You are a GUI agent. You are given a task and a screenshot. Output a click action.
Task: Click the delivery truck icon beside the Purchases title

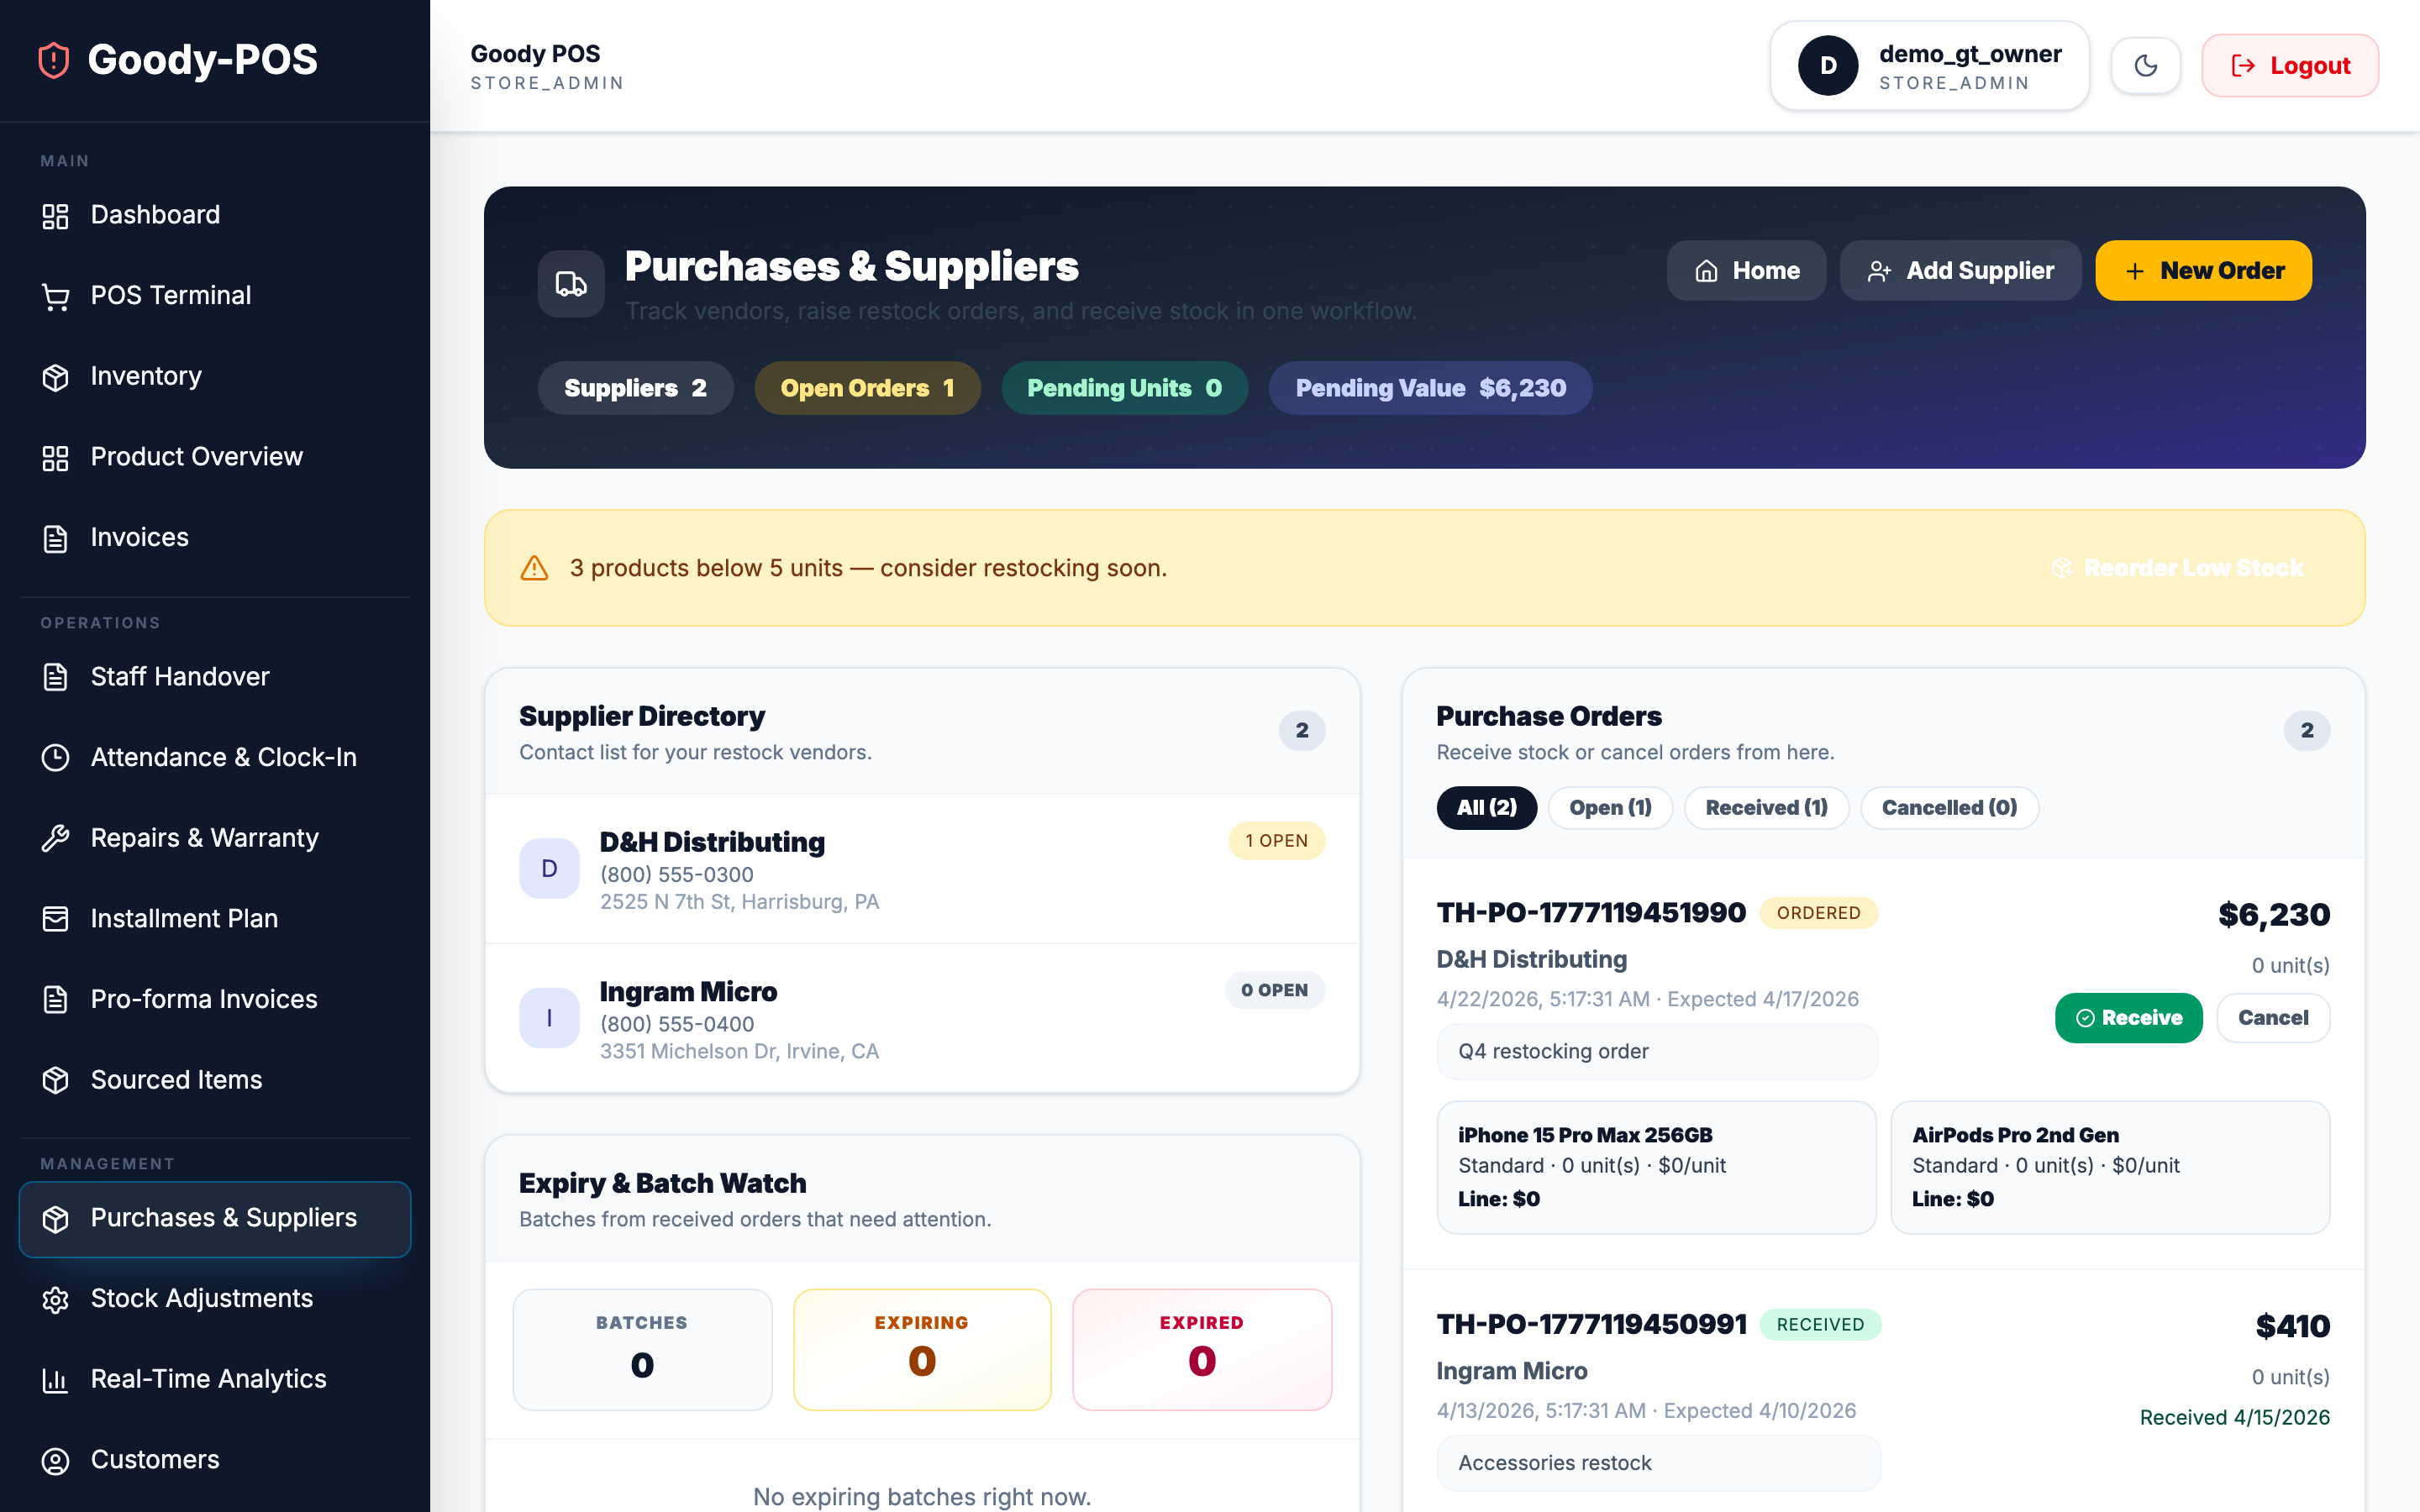pyautogui.click(x=570, y=284)
